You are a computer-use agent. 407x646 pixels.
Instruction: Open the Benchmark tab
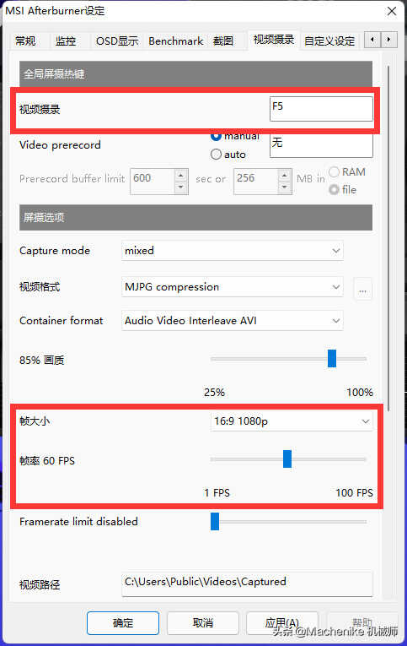[x=176, y=41]
